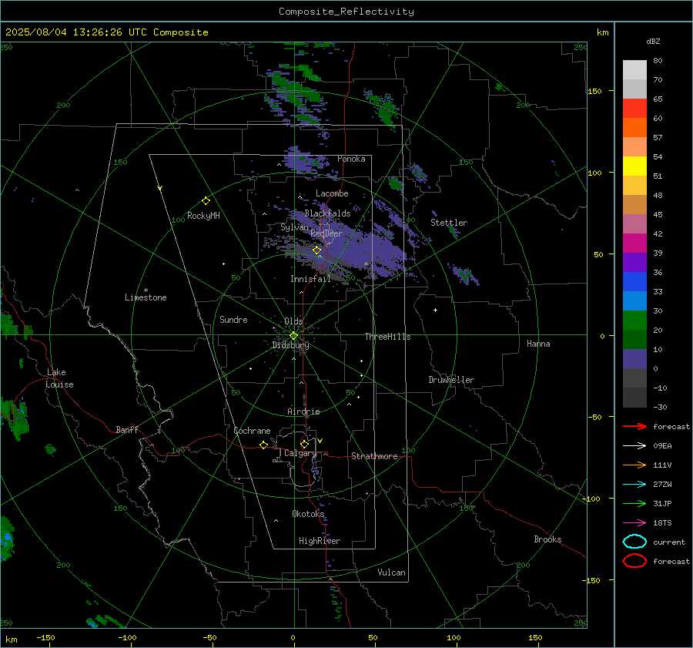Click the red 'forecast' ellipse icon
The width and height of the screenshot is (693, 648).
(634, 561)
